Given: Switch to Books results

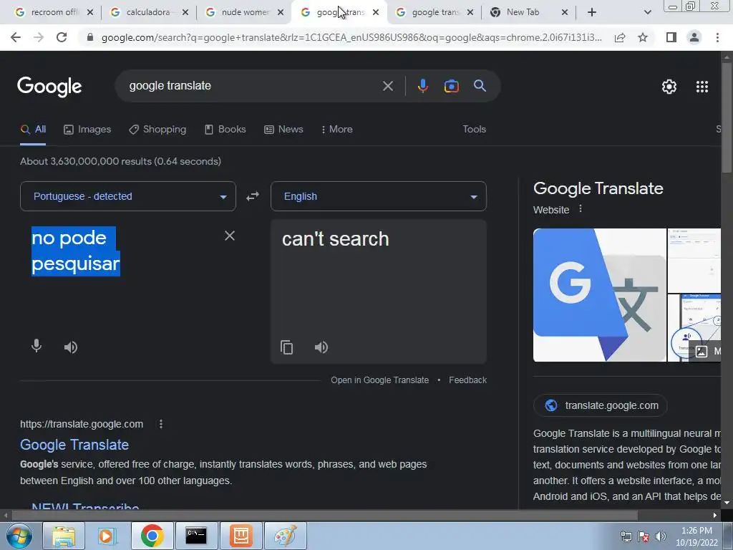Looking at the screenshot, I should (x=225, y=130).
